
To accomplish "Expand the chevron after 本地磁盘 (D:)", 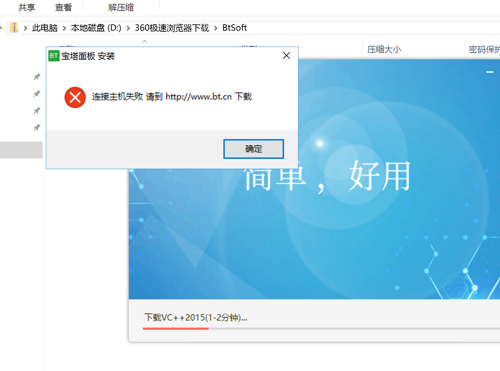I will pyautogui.click(x=128, y=28).
